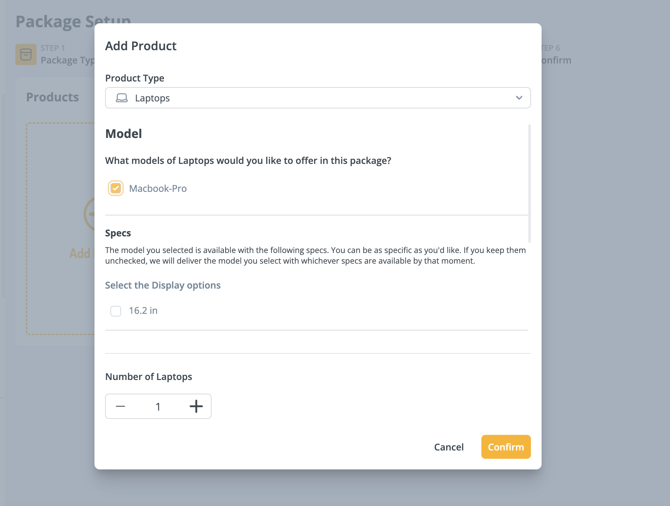Uncheck the Macbook-Pro checkbox
Screen dimensions: 670x506
click(116, 188)
